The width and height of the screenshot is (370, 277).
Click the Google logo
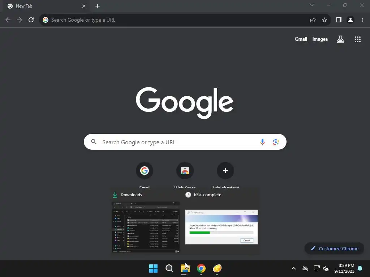[185, 103]
